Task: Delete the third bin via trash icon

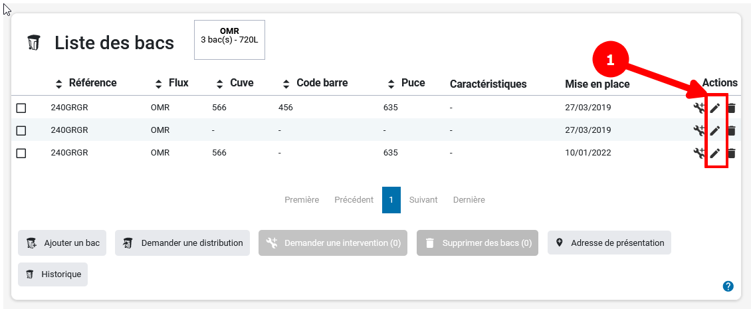Action: point(731,153)
